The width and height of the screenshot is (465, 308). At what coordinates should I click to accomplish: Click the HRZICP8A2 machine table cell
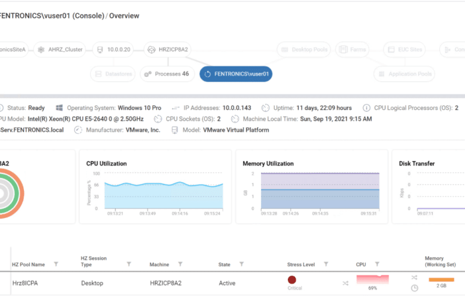click(166, 284)
